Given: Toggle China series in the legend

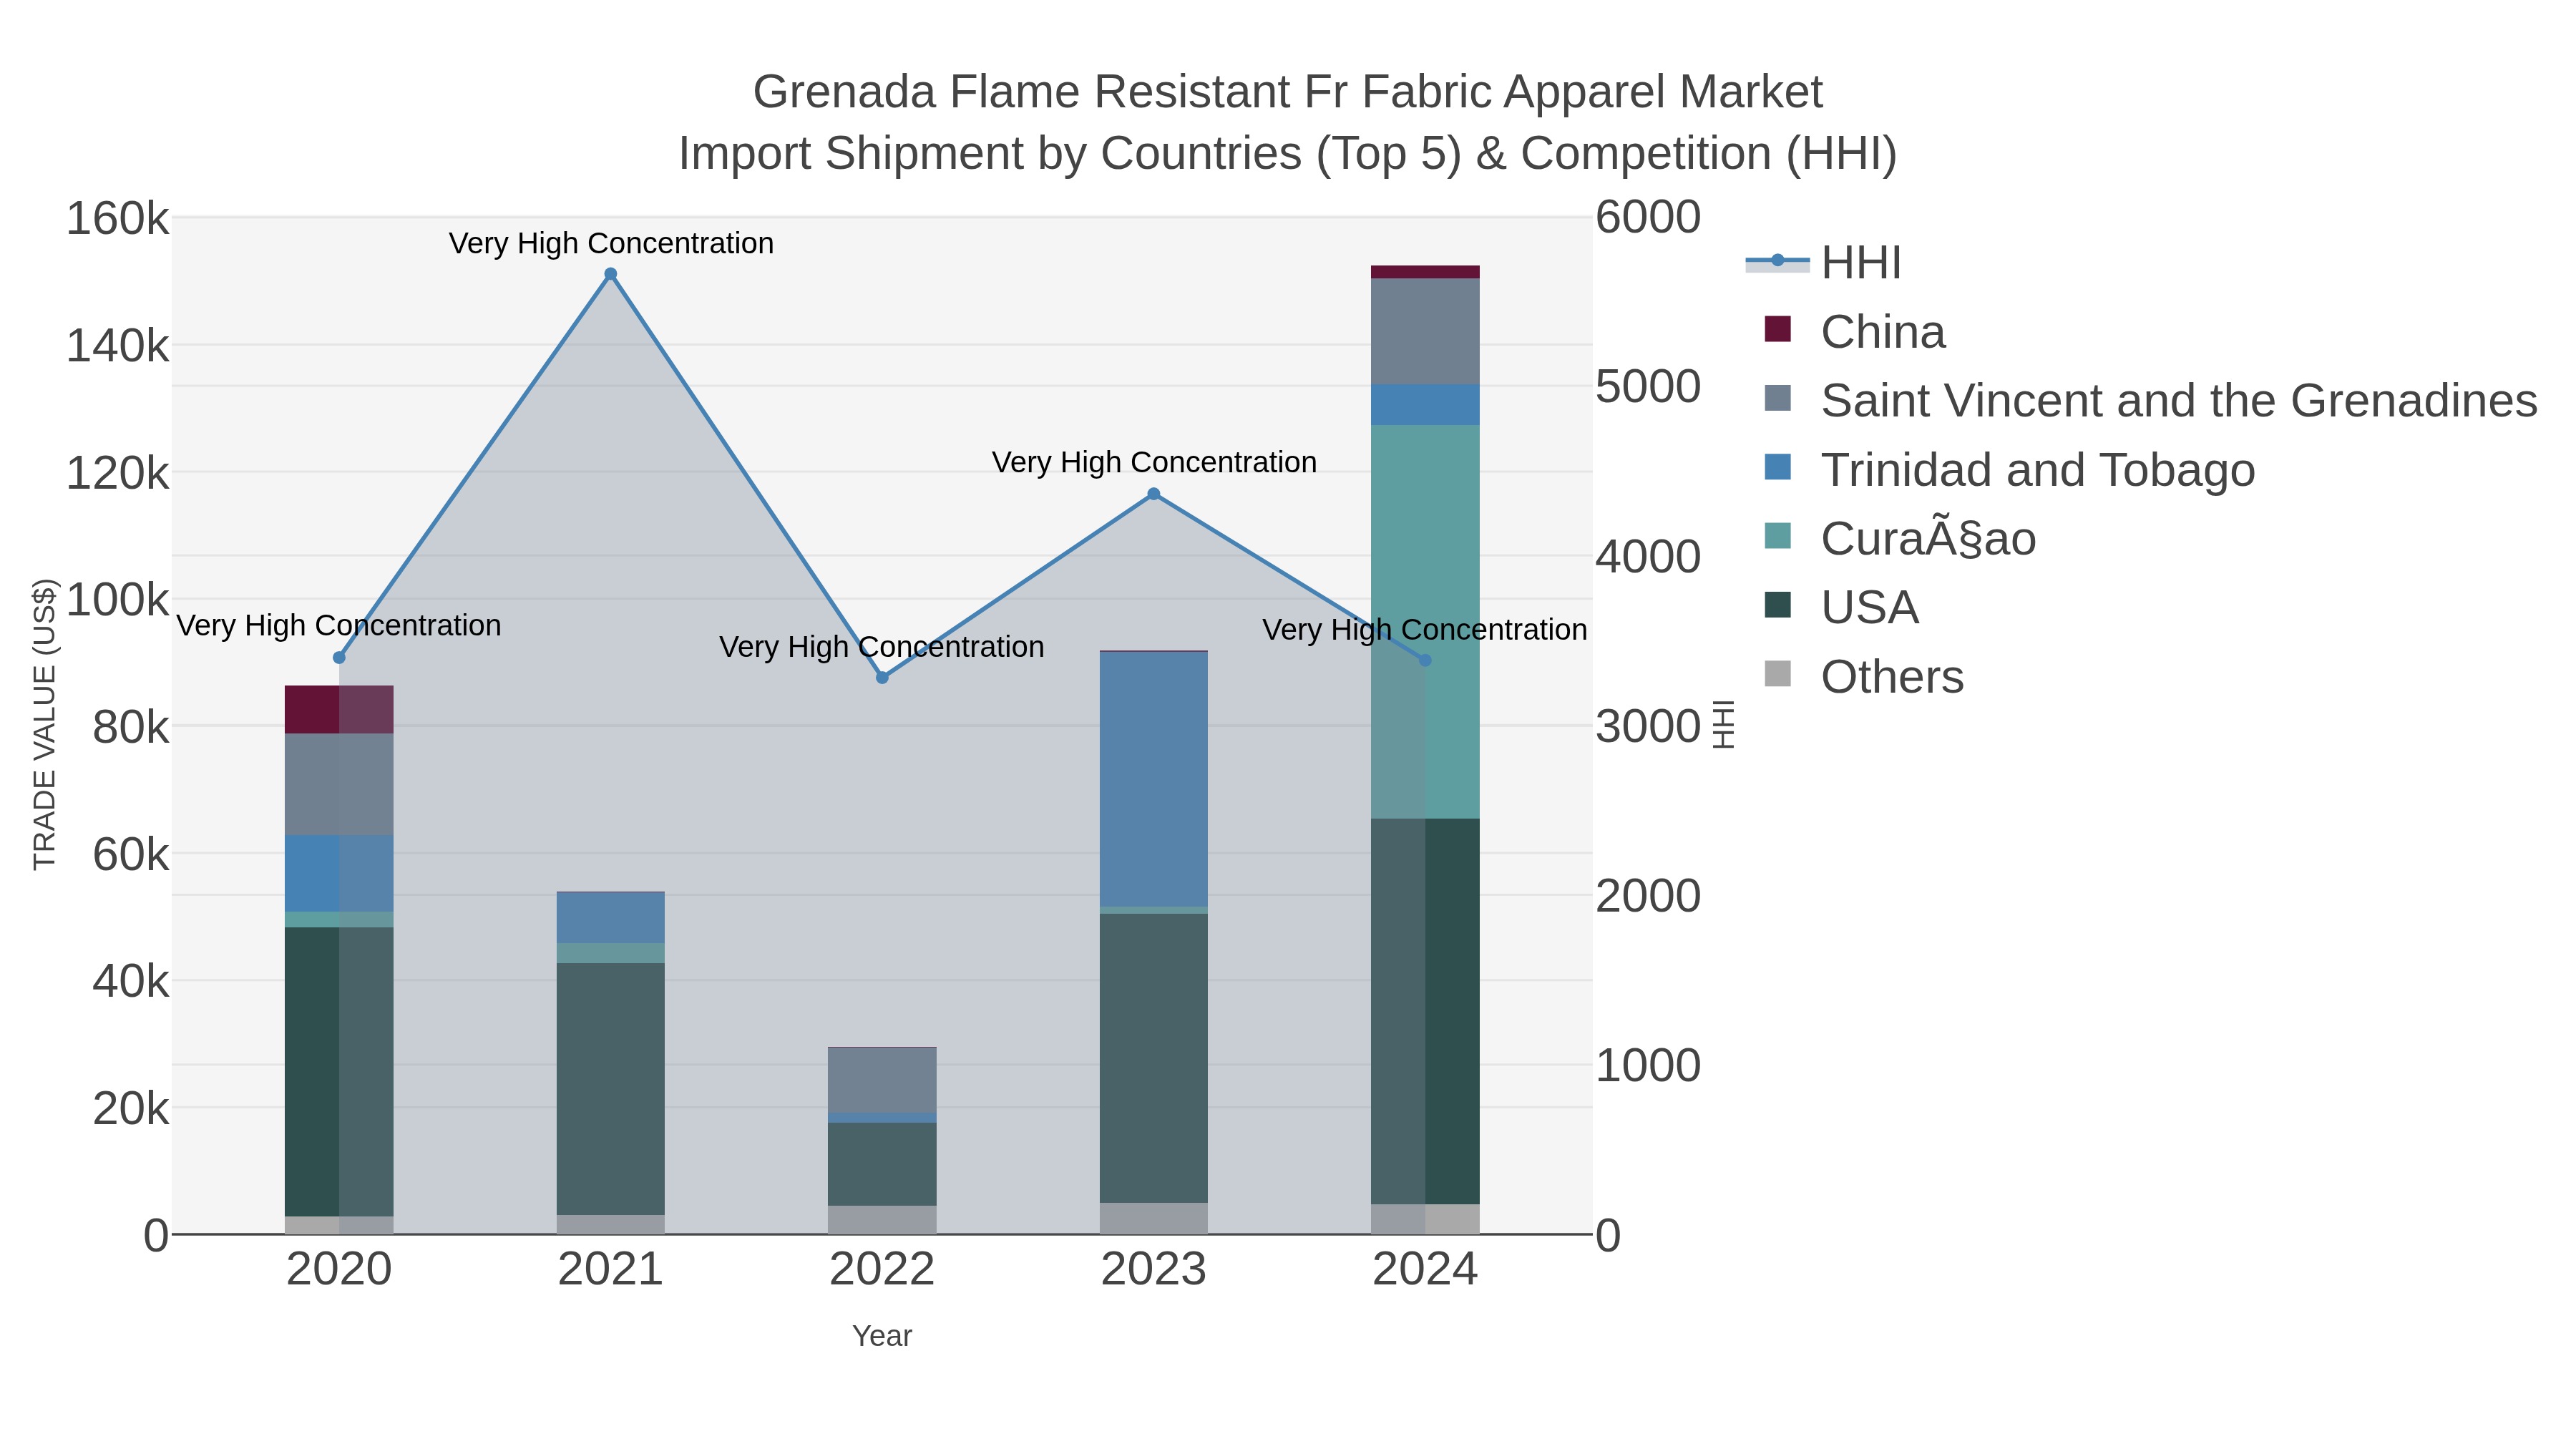Looking at the screenshot, I should coord(1855,332).
